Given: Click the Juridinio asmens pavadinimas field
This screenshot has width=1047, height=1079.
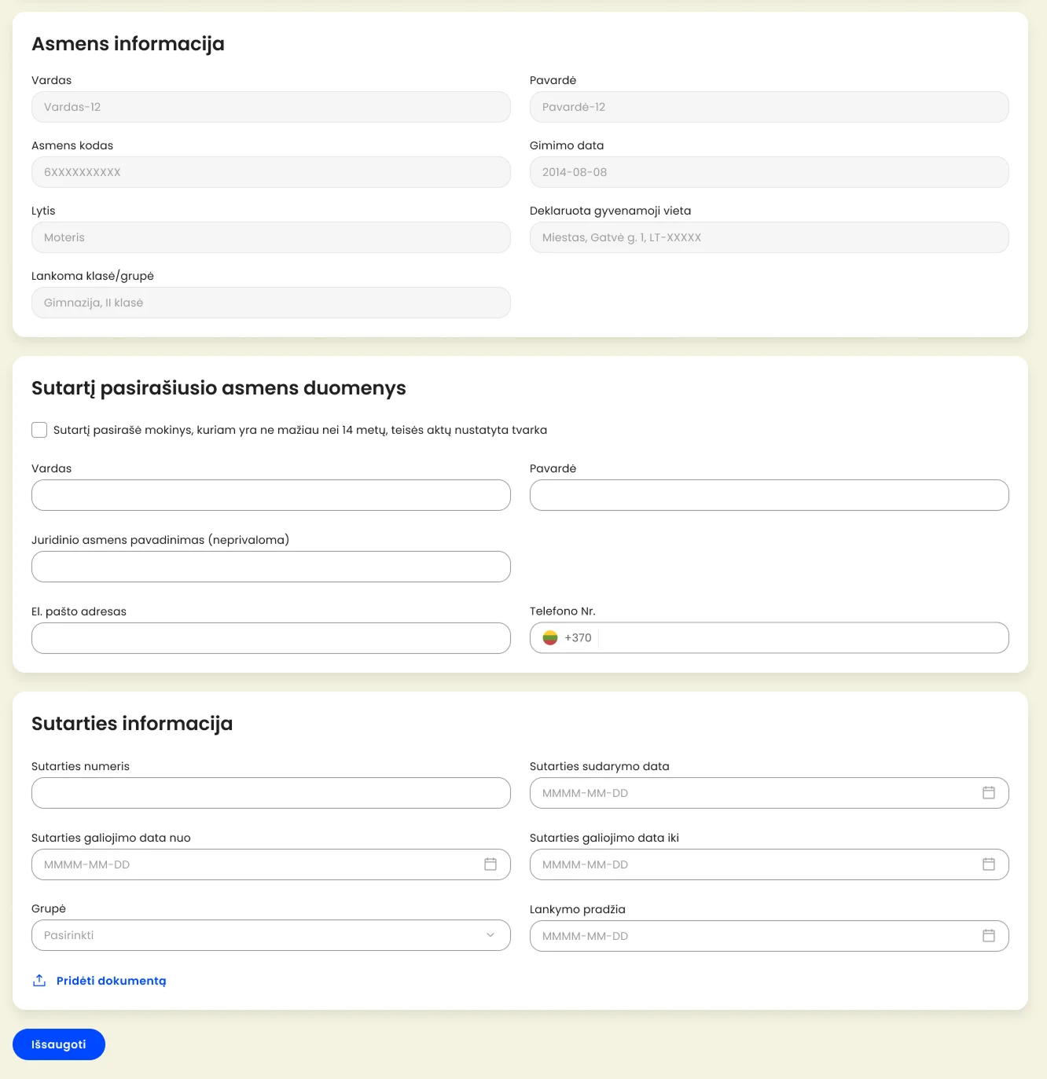Looking at the screenshot, I should tap(271, 567).
